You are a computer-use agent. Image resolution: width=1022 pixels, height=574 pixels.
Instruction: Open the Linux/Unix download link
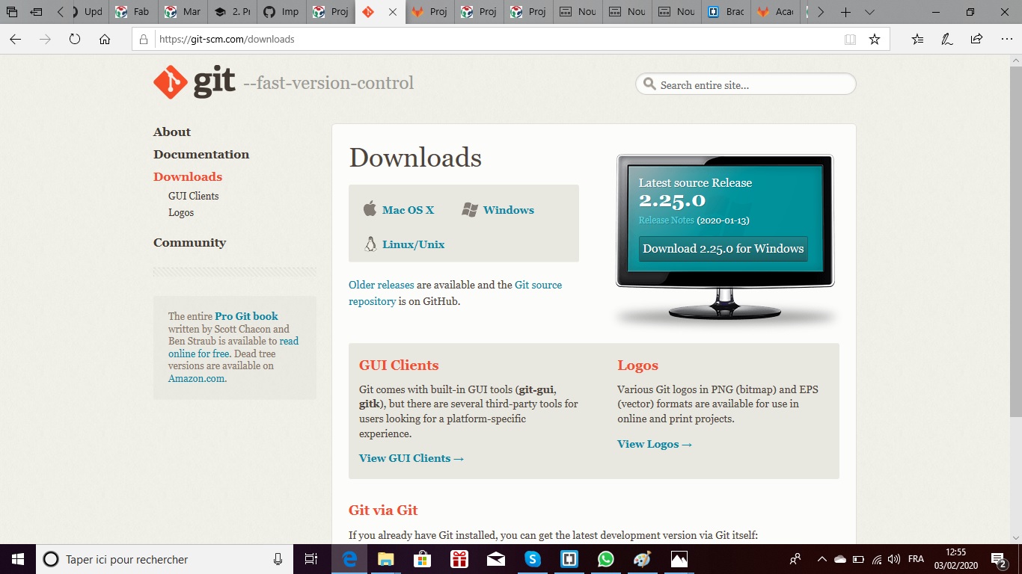[x=414, y=244]
